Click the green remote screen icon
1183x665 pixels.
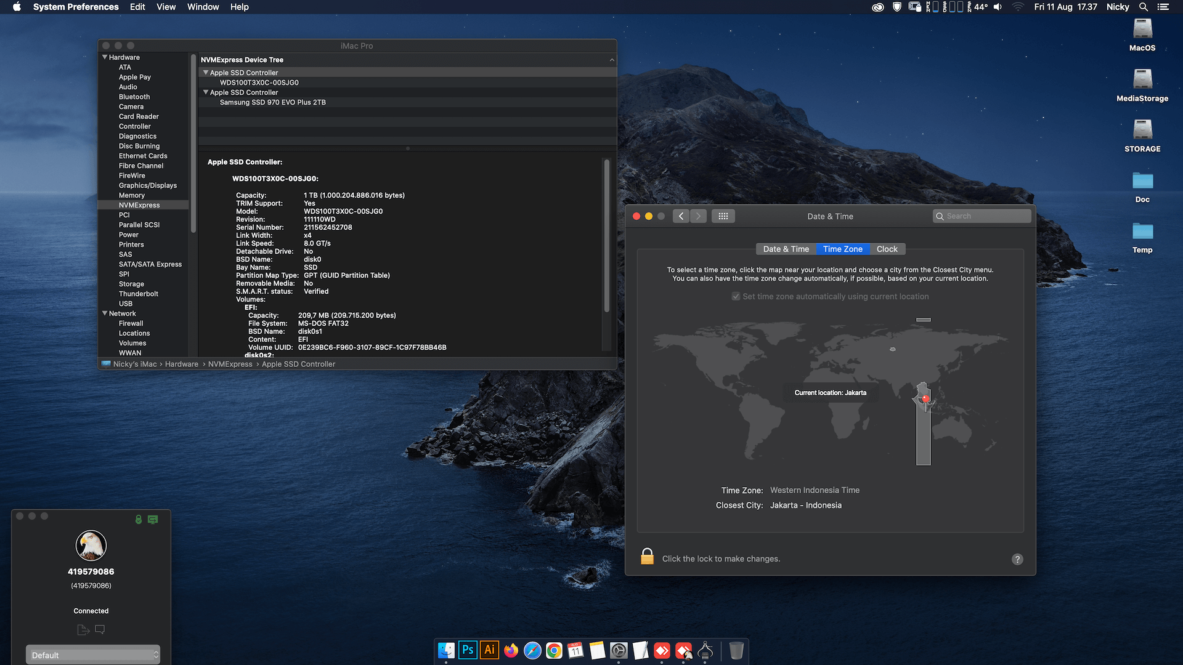click(x=153, y=520)
